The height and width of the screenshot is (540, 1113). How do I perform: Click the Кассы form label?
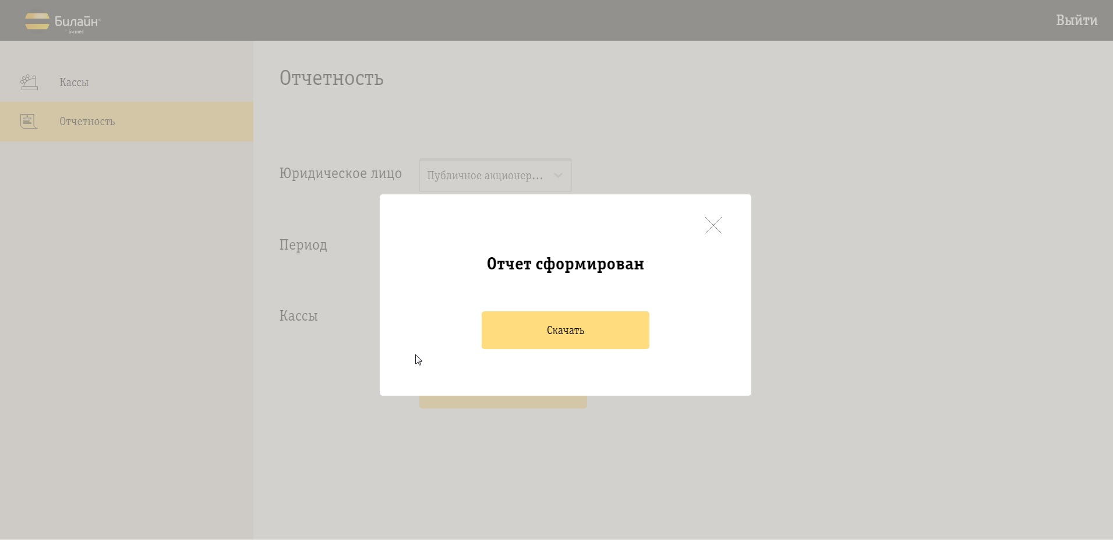298,316
